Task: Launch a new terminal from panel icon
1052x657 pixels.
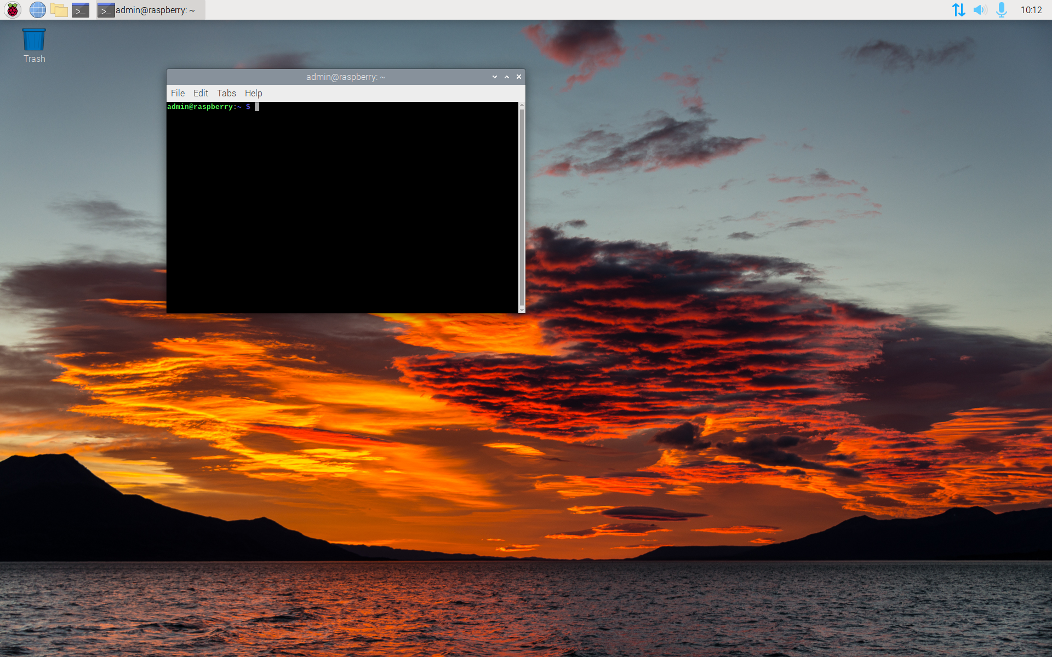Action: tap(81, 10)
